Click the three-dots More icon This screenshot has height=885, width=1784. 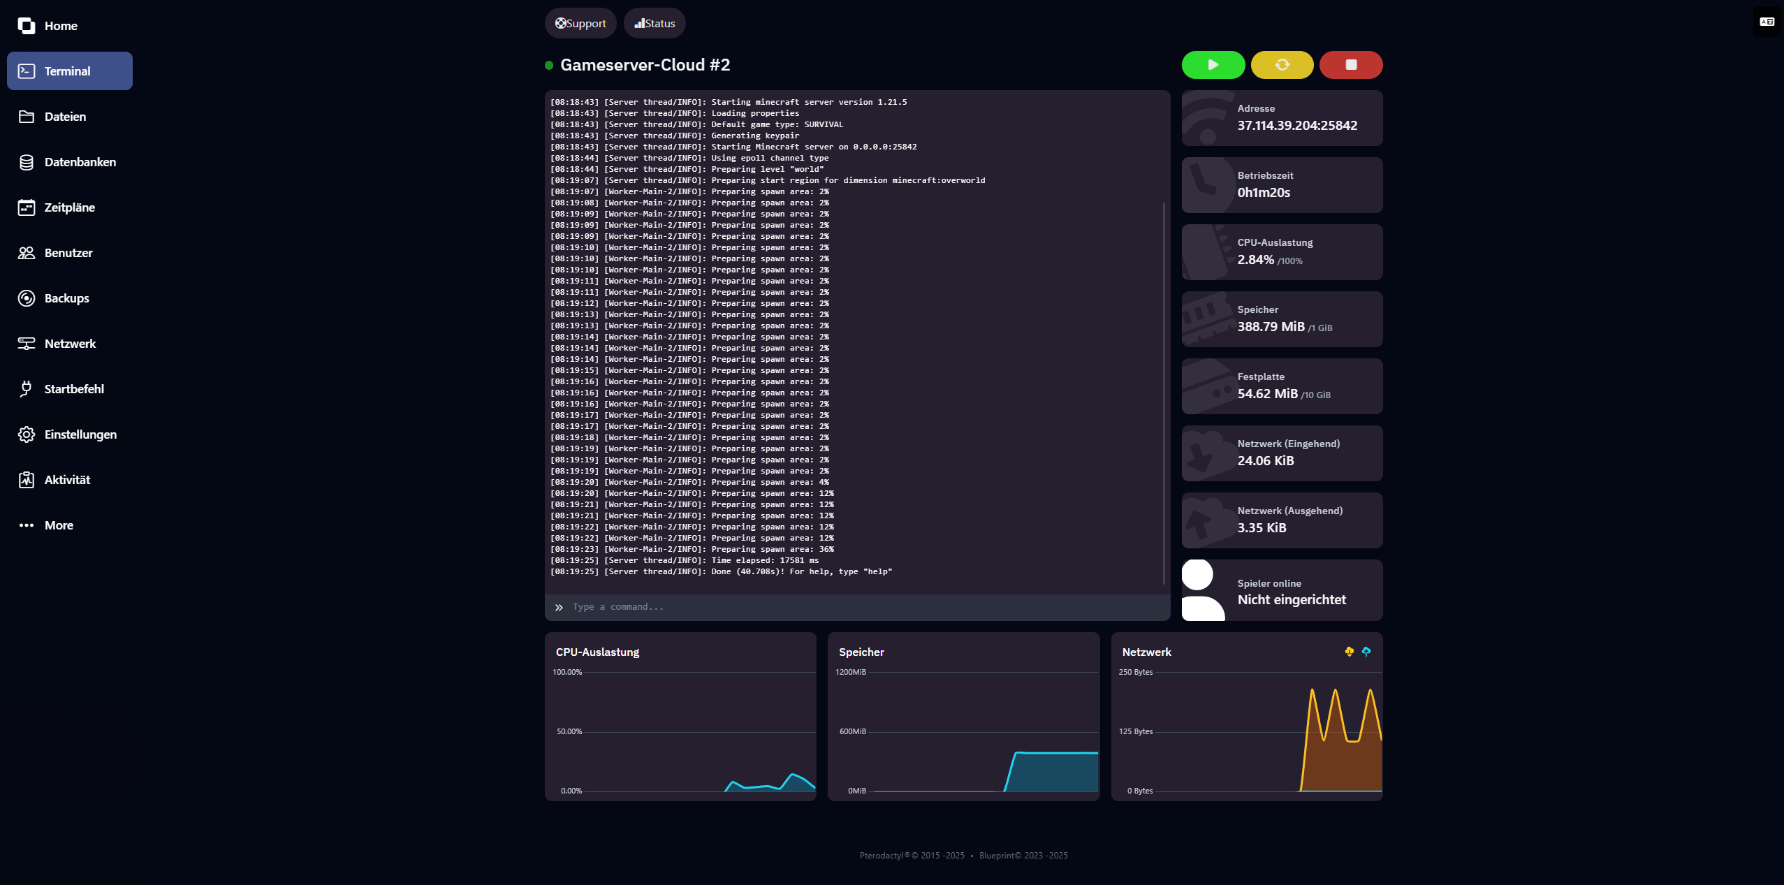pyautogui.click(x=27, y=525)
